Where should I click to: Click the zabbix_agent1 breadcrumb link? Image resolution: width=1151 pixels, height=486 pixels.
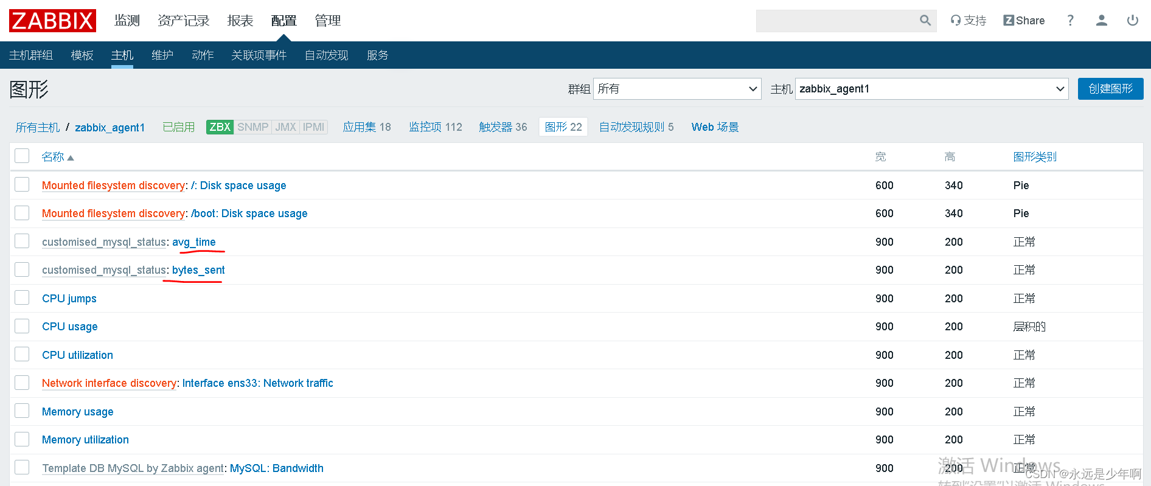pos(110,127)
